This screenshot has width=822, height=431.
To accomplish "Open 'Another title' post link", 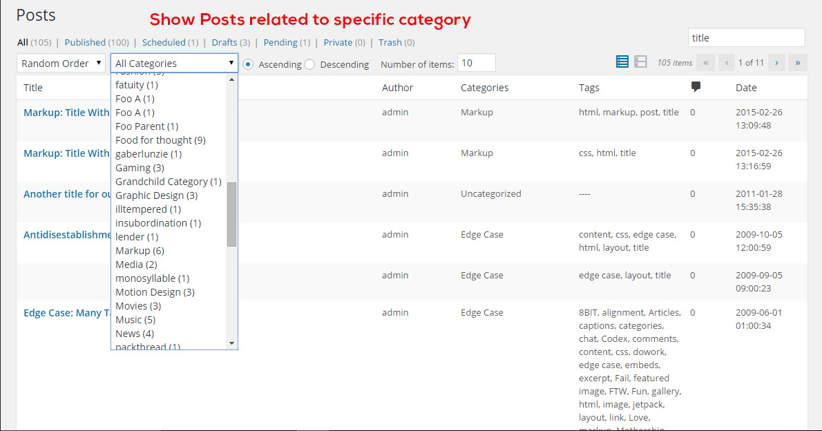I will (x=67, y=194).
